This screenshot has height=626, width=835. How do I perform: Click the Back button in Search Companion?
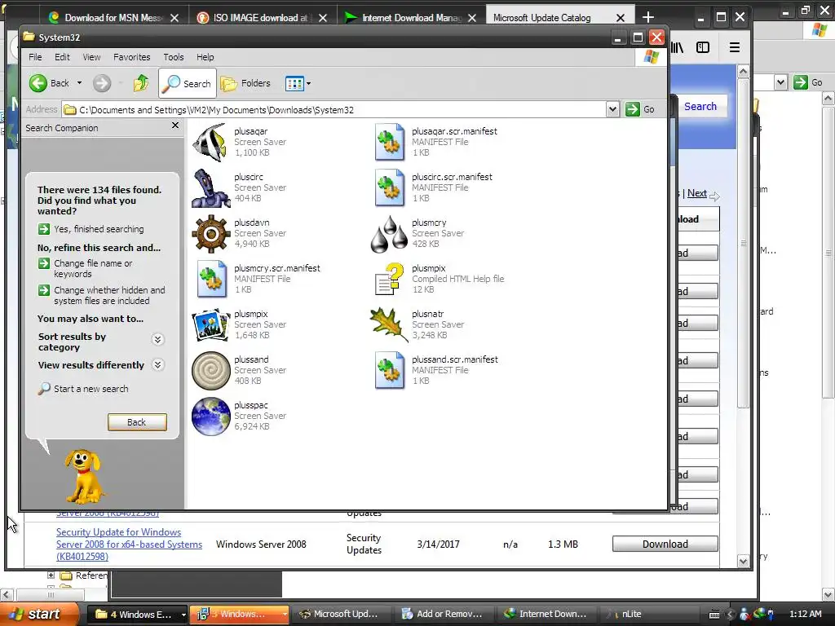[x=137, y=422]
